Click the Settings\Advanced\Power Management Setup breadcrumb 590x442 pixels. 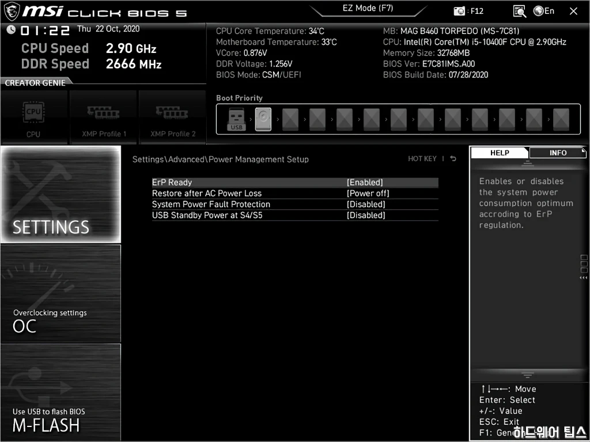(x=221, y=159)
